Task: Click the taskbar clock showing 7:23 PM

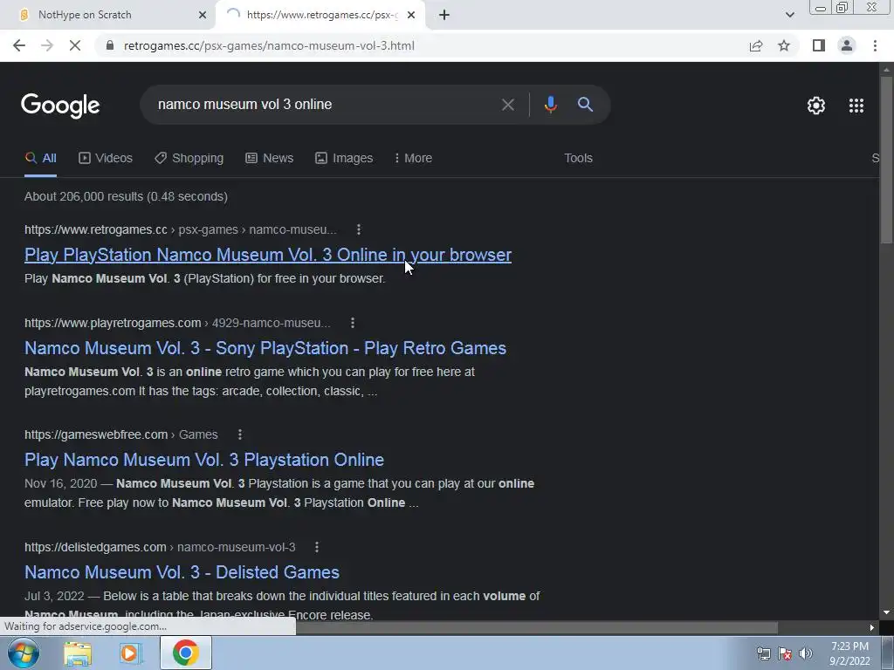Action: pos(849,653)
